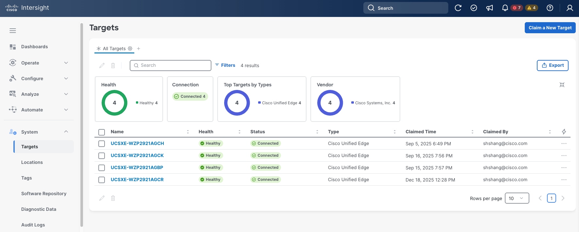The width and height of the screenshot is (579, 232).
Task: Expand the Configure menu chevron
Action: click(66, 79)
